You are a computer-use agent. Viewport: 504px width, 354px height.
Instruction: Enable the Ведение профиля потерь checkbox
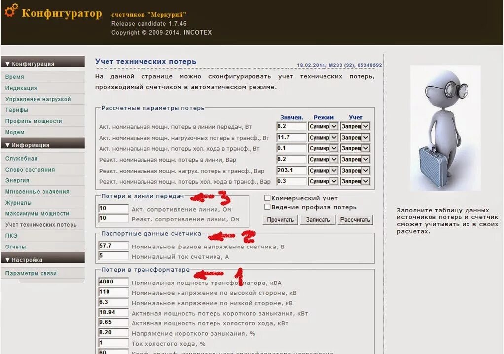point(267,207)
